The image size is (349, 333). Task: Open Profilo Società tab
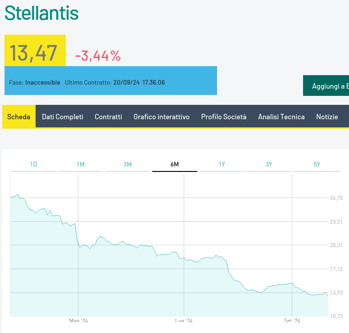coord(224,117)
